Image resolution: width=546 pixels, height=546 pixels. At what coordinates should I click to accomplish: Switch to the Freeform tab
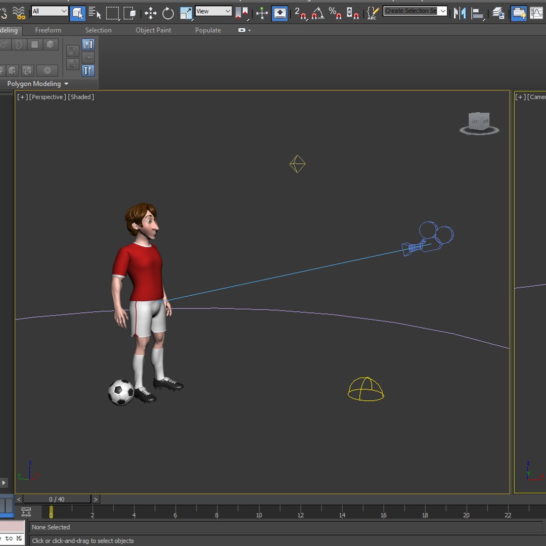[48, 30]
